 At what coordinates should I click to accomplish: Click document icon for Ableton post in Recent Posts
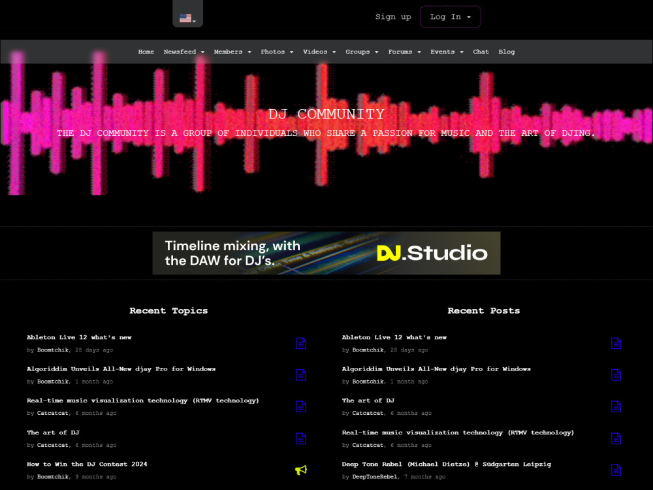pyautogui.click(x=616, y=344)
